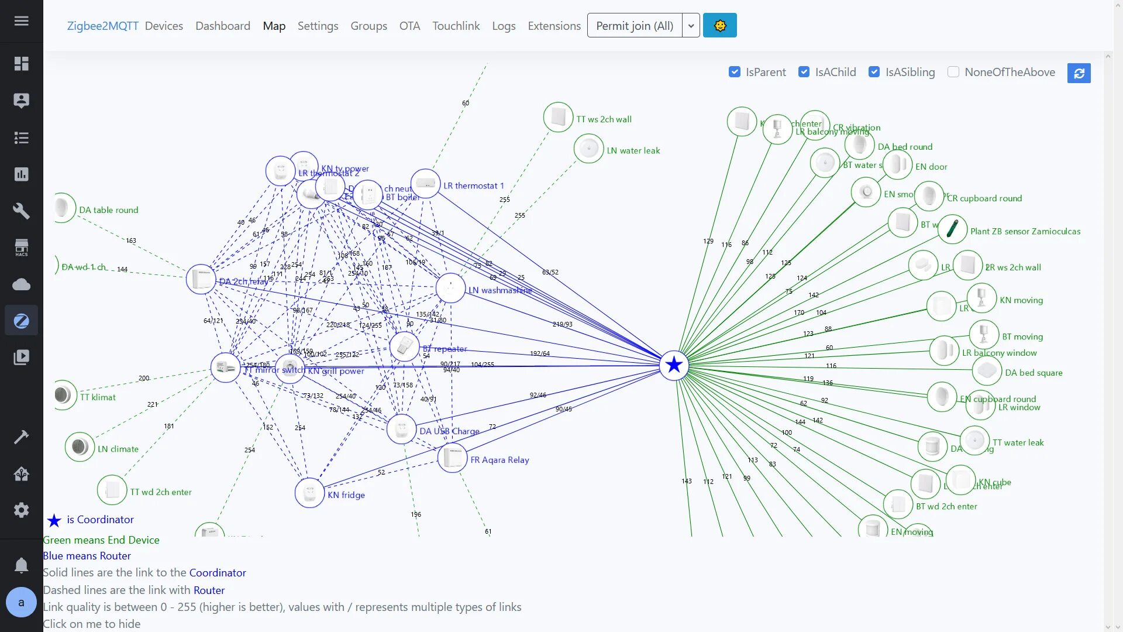The width and height of the screenshot is (1123, 632).
Task: Open the Extensions tab
Action: [554, 26]
